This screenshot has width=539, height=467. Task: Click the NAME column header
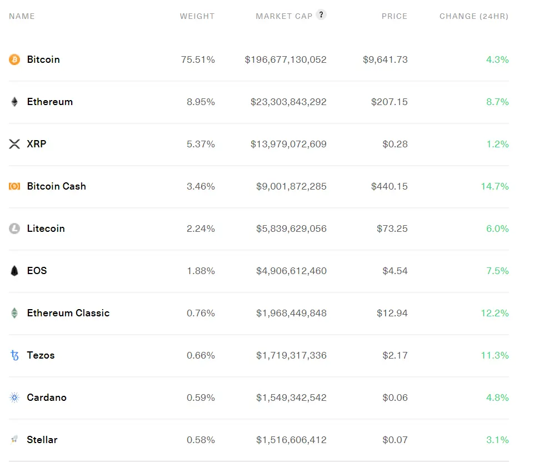click(22, 16)
